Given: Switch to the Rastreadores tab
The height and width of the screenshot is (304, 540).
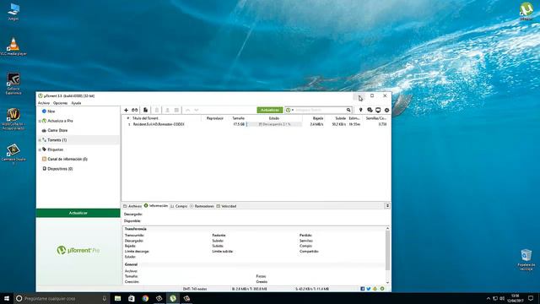Looking at the screenshot, I should tap(202, 206).
